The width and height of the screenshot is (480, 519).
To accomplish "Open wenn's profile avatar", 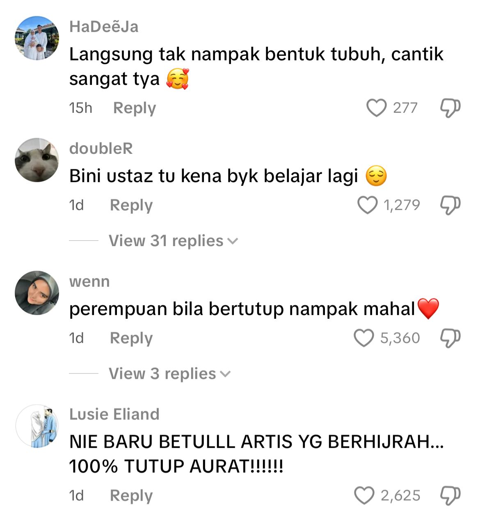I will (x=37, y=293).
